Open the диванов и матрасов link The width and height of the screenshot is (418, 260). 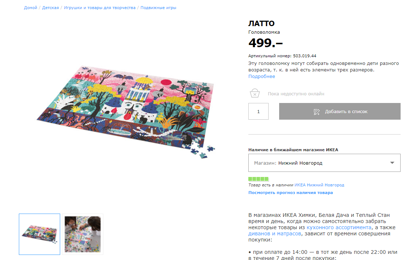pos(274,233)
